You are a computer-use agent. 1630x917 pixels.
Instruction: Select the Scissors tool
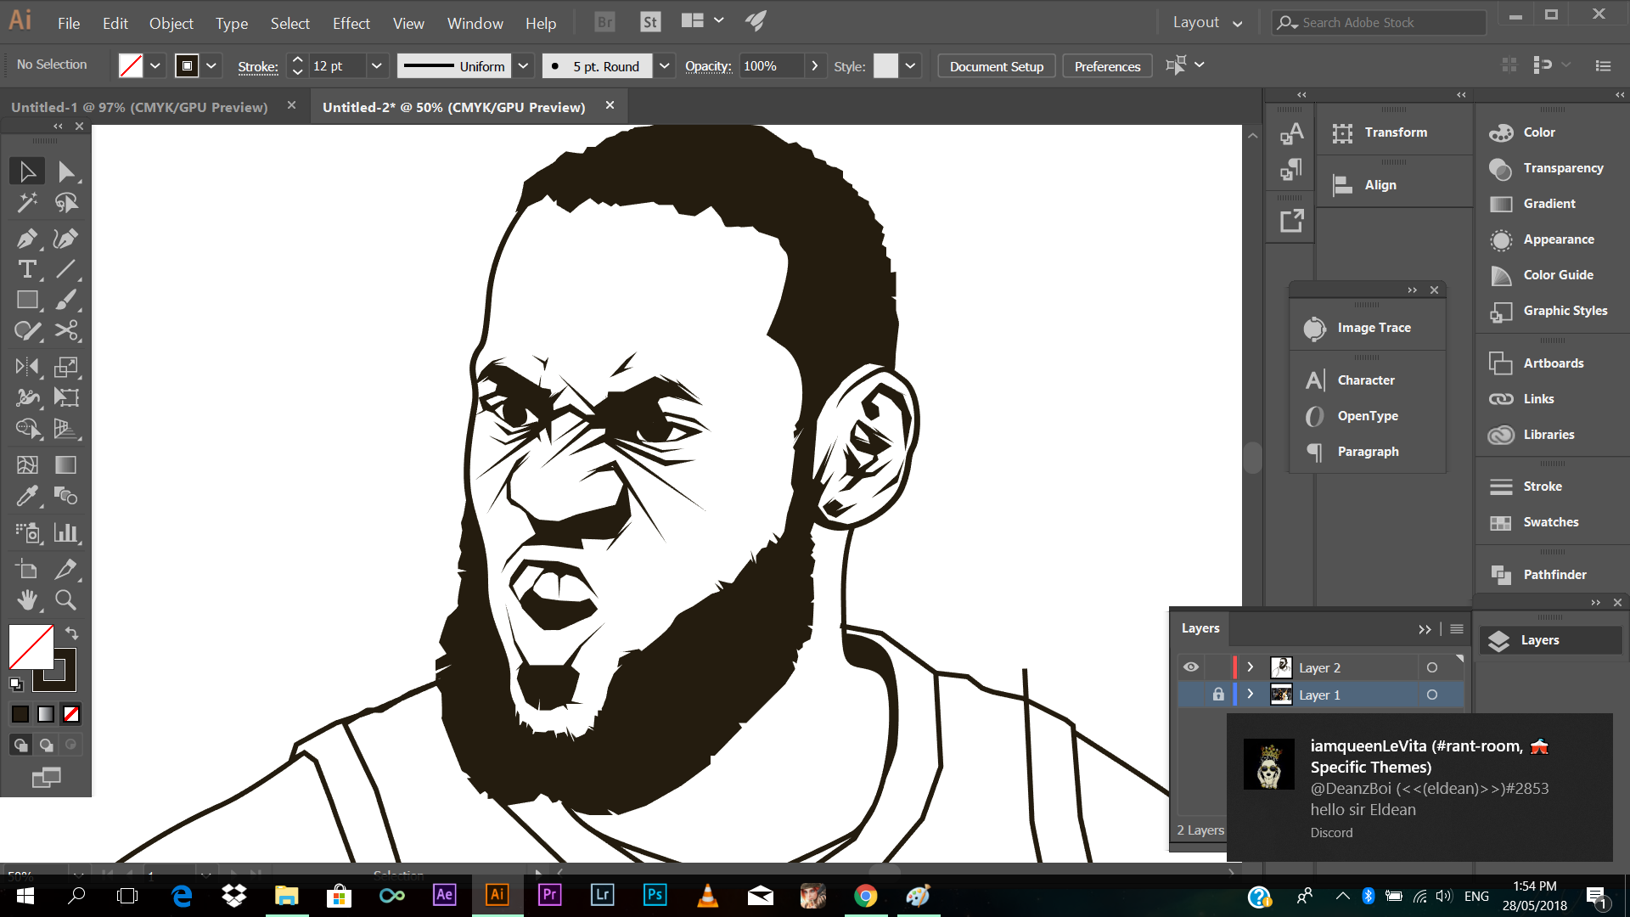pyautogui.click(x=66, y=330)
